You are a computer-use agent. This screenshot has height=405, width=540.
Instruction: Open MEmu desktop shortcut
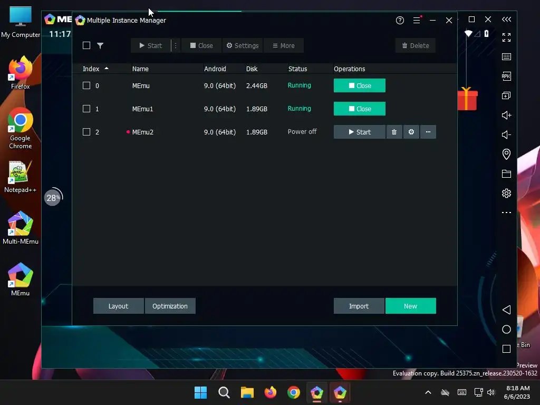pos(21,279)
